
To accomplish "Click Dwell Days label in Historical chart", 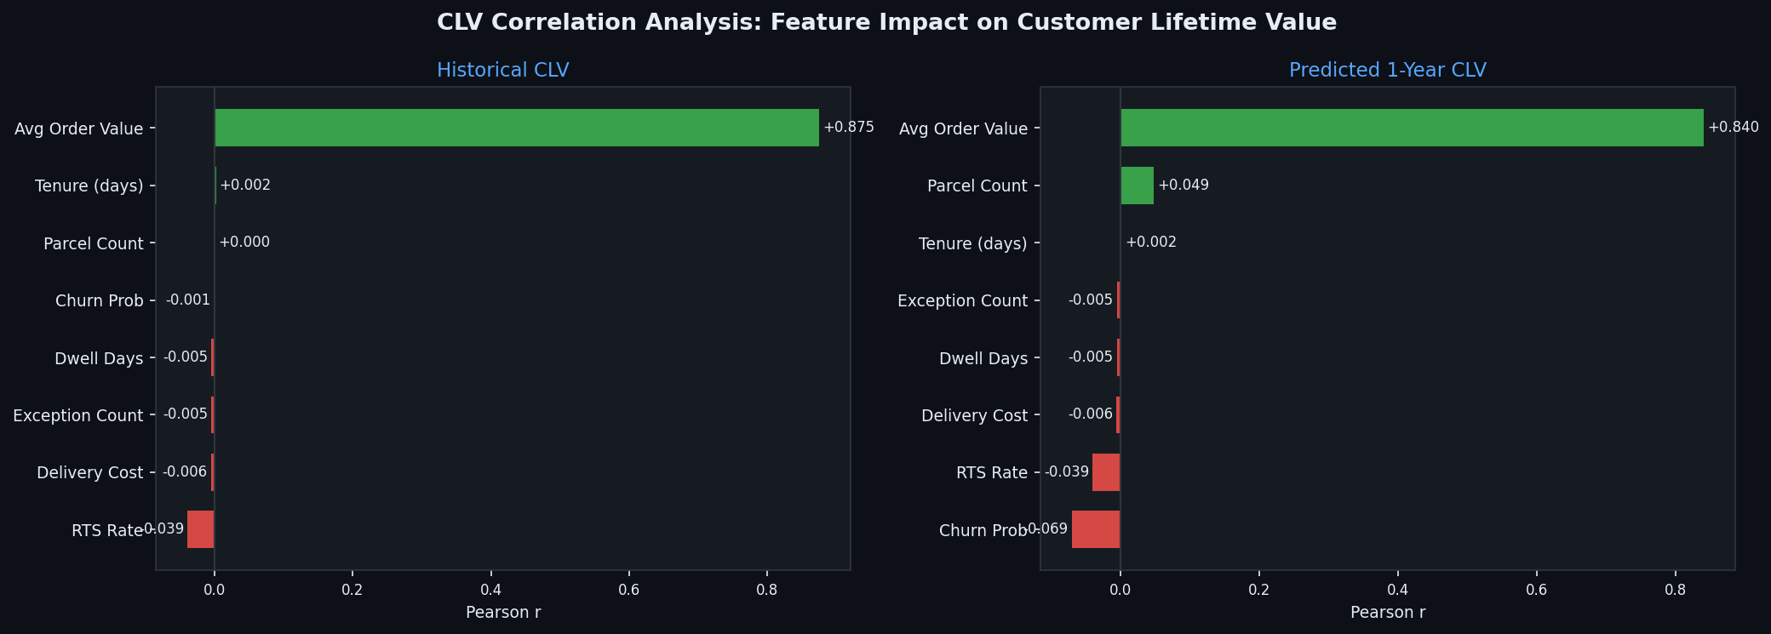I will (x=99, y=358).
